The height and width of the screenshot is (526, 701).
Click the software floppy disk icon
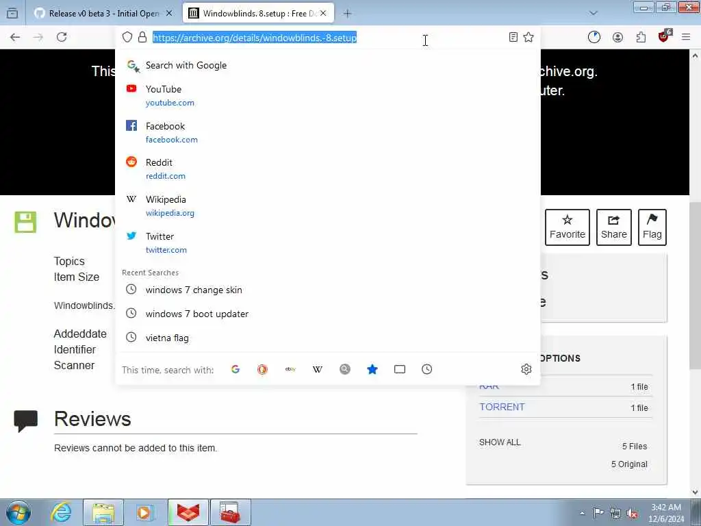25,223
